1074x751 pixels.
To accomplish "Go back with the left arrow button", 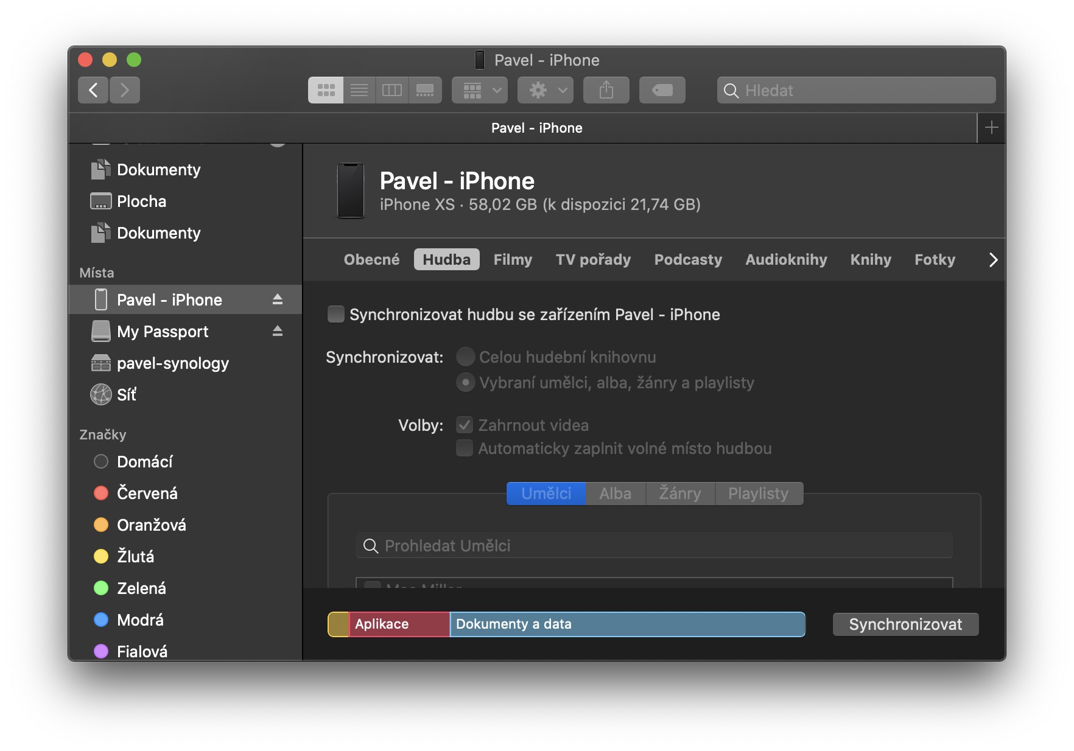I will click(x=93, y=90).
